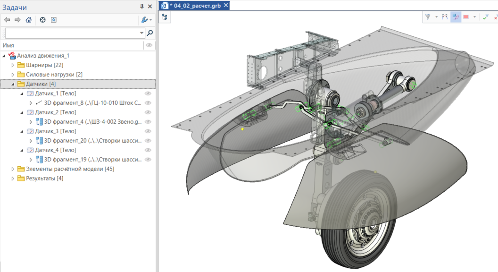Click the green checkmark filter icon
498x272 pixels.
[485, 17]
